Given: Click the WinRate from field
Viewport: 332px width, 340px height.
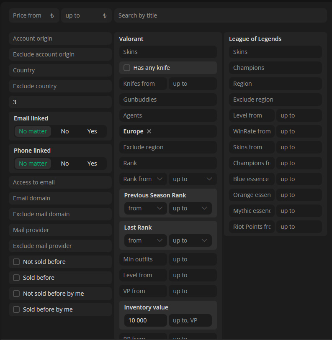Looking at the screenshot, I should pos(252,131).
